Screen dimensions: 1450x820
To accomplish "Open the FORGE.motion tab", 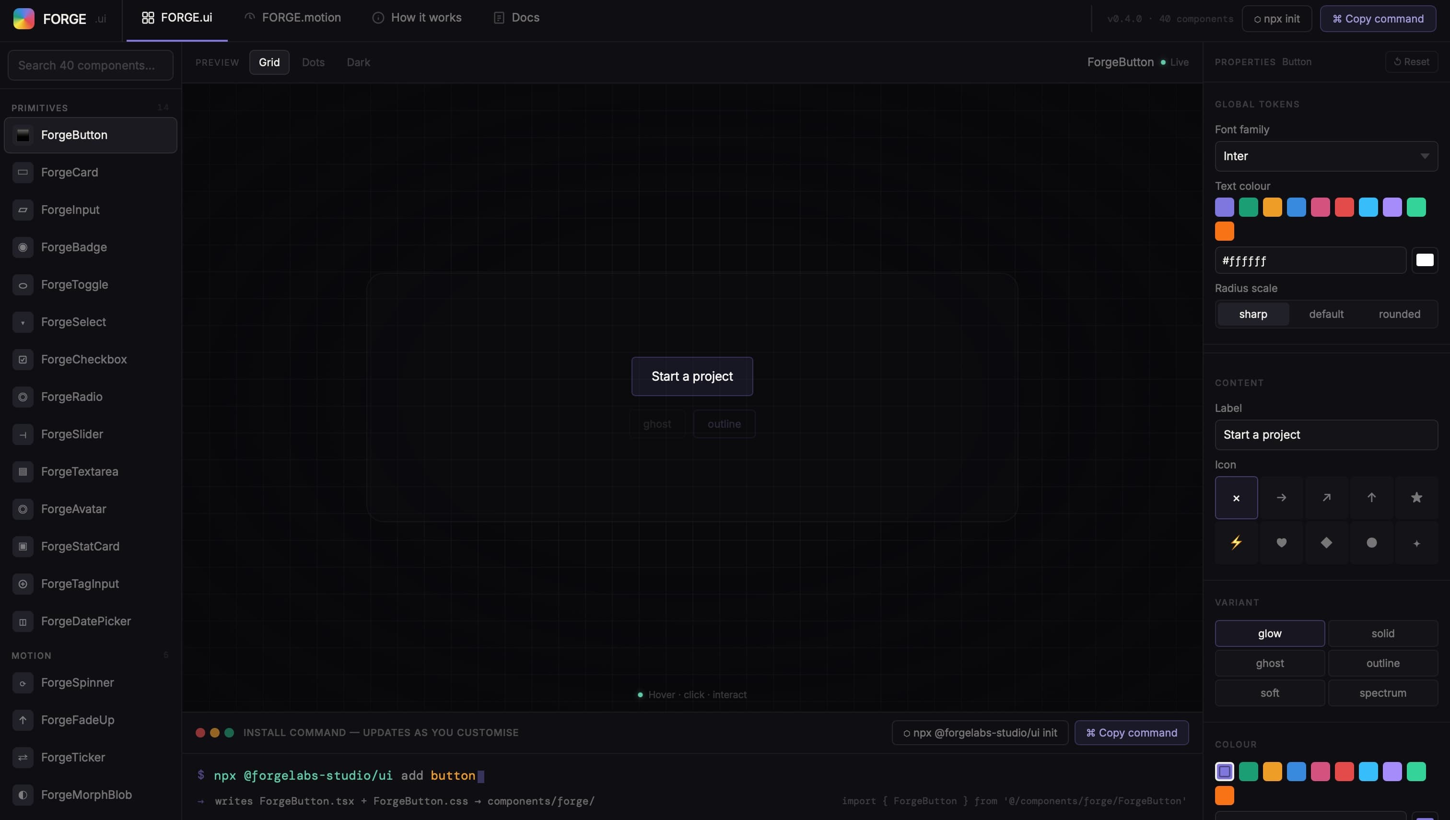I will [x=292, y=18].
